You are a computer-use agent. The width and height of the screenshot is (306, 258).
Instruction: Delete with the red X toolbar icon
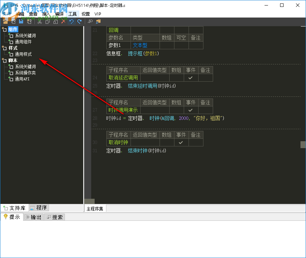pos(64,21)
